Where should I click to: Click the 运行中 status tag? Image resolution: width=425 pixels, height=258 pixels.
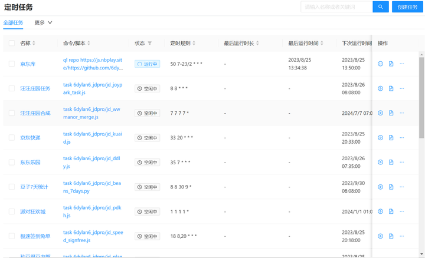[147, 64]
